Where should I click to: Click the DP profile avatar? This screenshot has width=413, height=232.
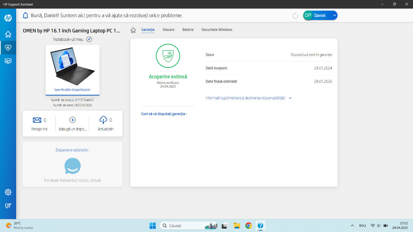308,15
